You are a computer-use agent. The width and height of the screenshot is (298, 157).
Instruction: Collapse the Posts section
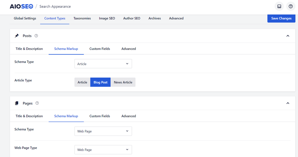[288, 36]
